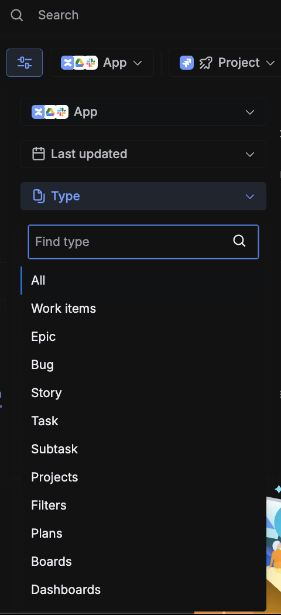This screenshot has width=281, height=615.
Task: Focus the Find type input field
Action: (x=143, y=241)
